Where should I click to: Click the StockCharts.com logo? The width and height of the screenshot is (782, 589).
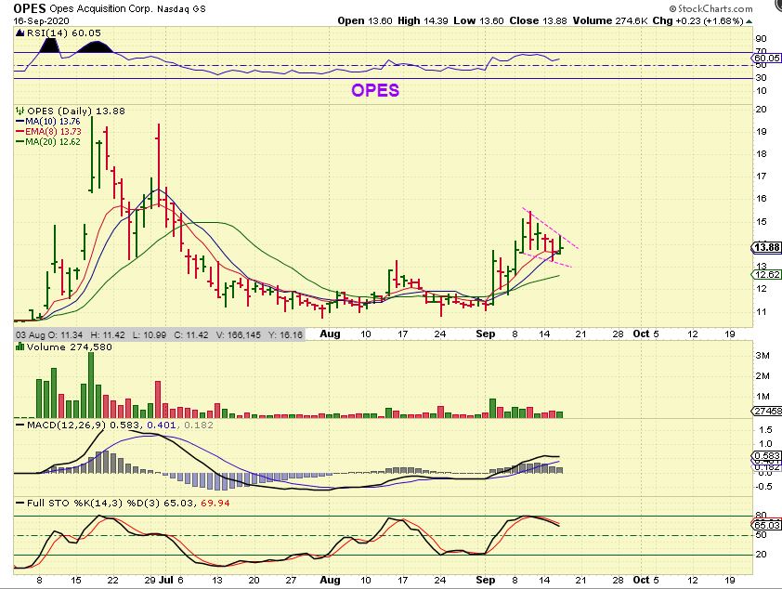point(710,8)
